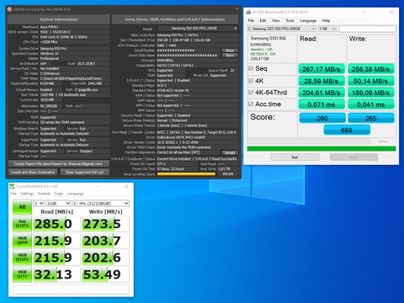Screen dimensions: 404x303
Task: Click Create and Show Screenshot button
Action: click(x=33, y=173)
